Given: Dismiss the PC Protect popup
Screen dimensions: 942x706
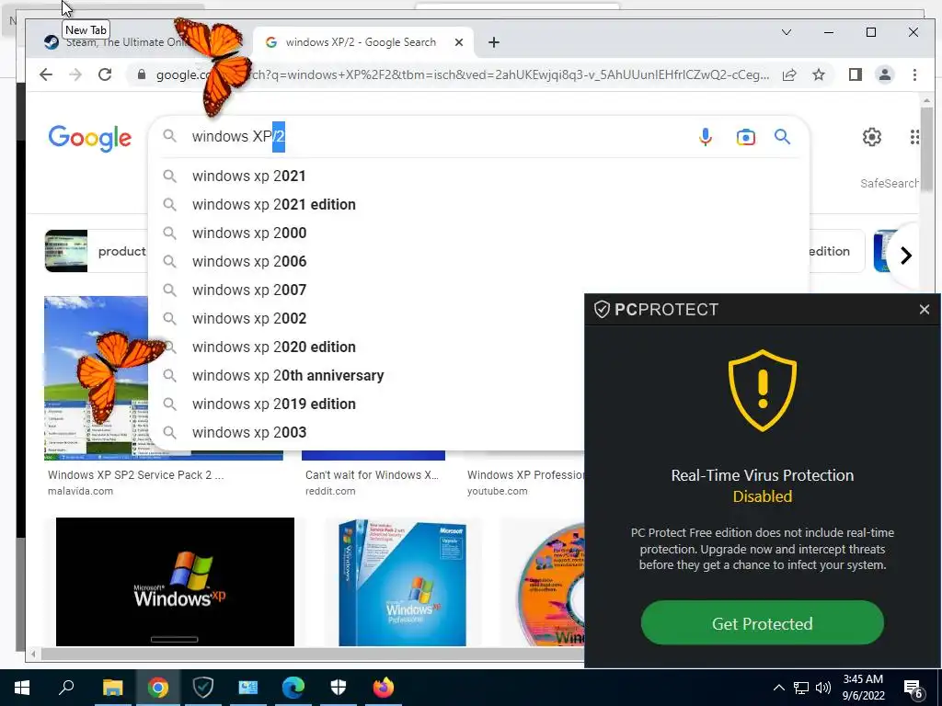Looking at the screenshot, I should pos(924,309).
